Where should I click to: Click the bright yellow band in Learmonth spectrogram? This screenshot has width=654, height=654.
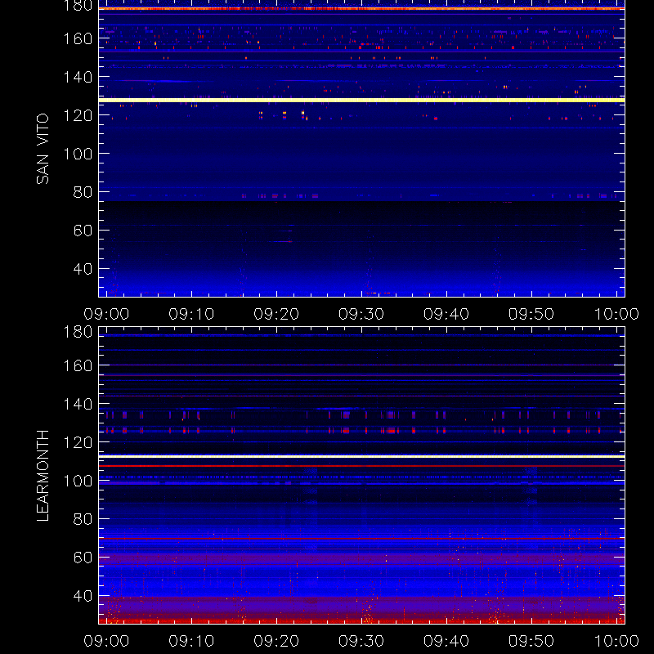coord(361,457)
